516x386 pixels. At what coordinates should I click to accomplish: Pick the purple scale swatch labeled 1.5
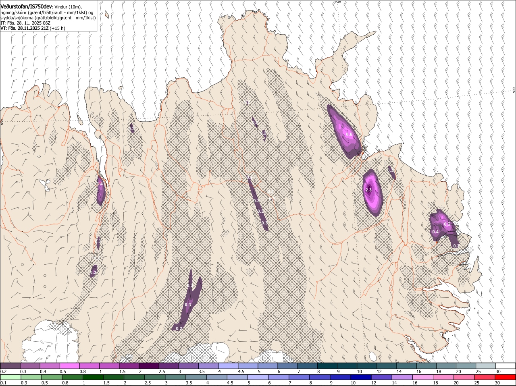[129, 365]
